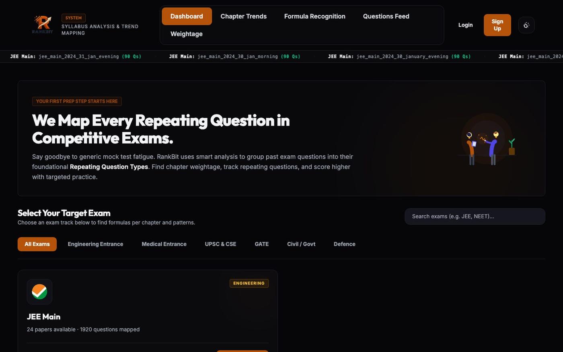This screenshot has height=352, width=563.
Task: Click the JEE Main exam logo icon
Action: [39, 292]
